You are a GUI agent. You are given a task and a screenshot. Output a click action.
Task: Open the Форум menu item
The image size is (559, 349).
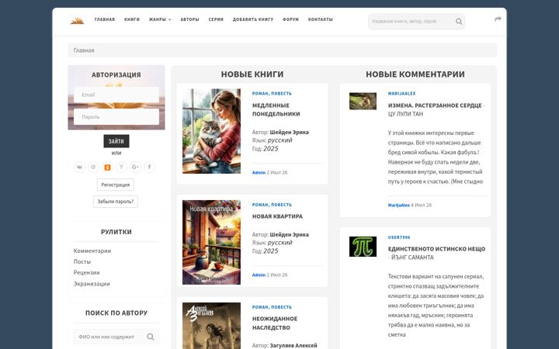tap(290, 19)
